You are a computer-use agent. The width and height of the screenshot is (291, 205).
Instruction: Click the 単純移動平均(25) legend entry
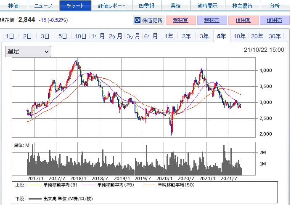(108, 185)
